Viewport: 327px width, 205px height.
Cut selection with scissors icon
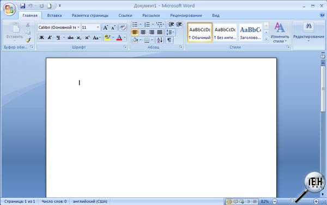tap(28, 25)
